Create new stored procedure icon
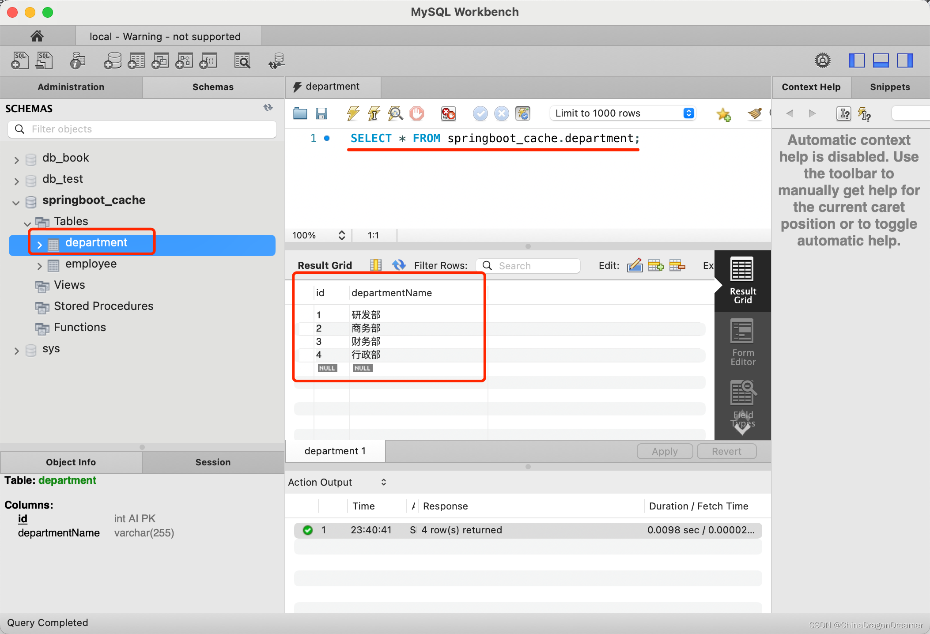 pos(184,61)
